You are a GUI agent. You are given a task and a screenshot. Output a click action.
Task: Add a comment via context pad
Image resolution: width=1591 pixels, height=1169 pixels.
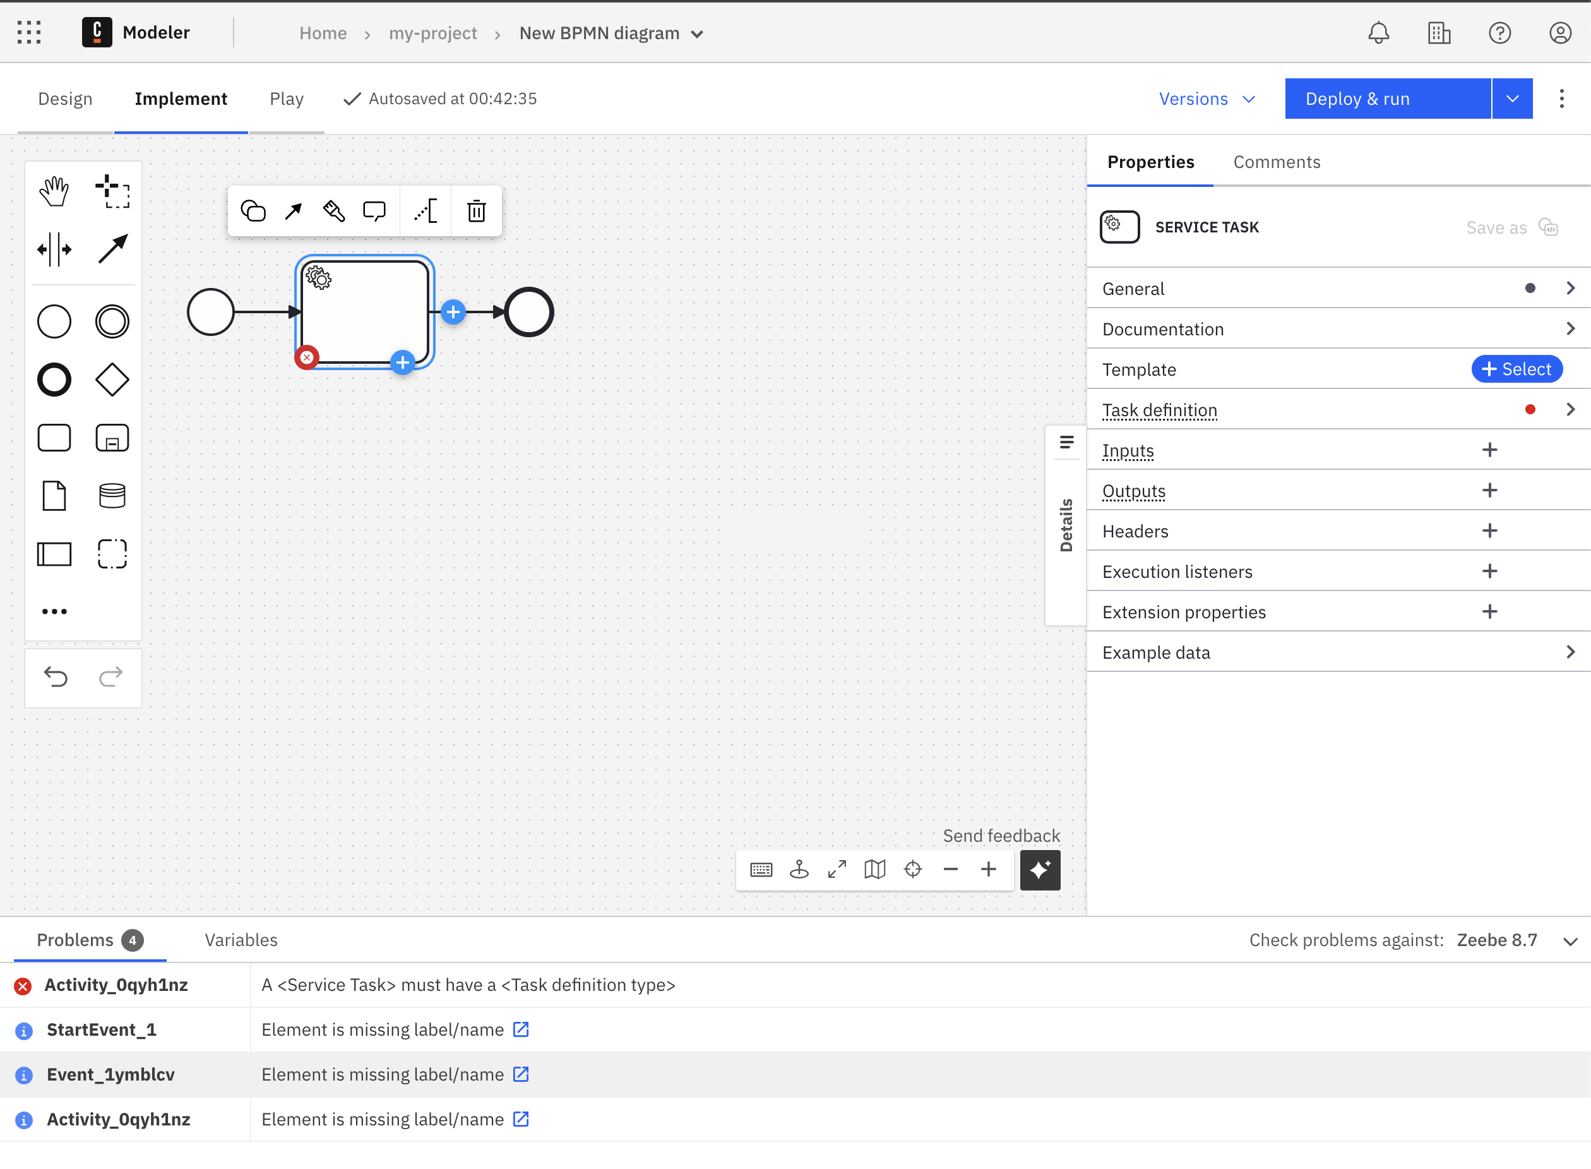374,211
